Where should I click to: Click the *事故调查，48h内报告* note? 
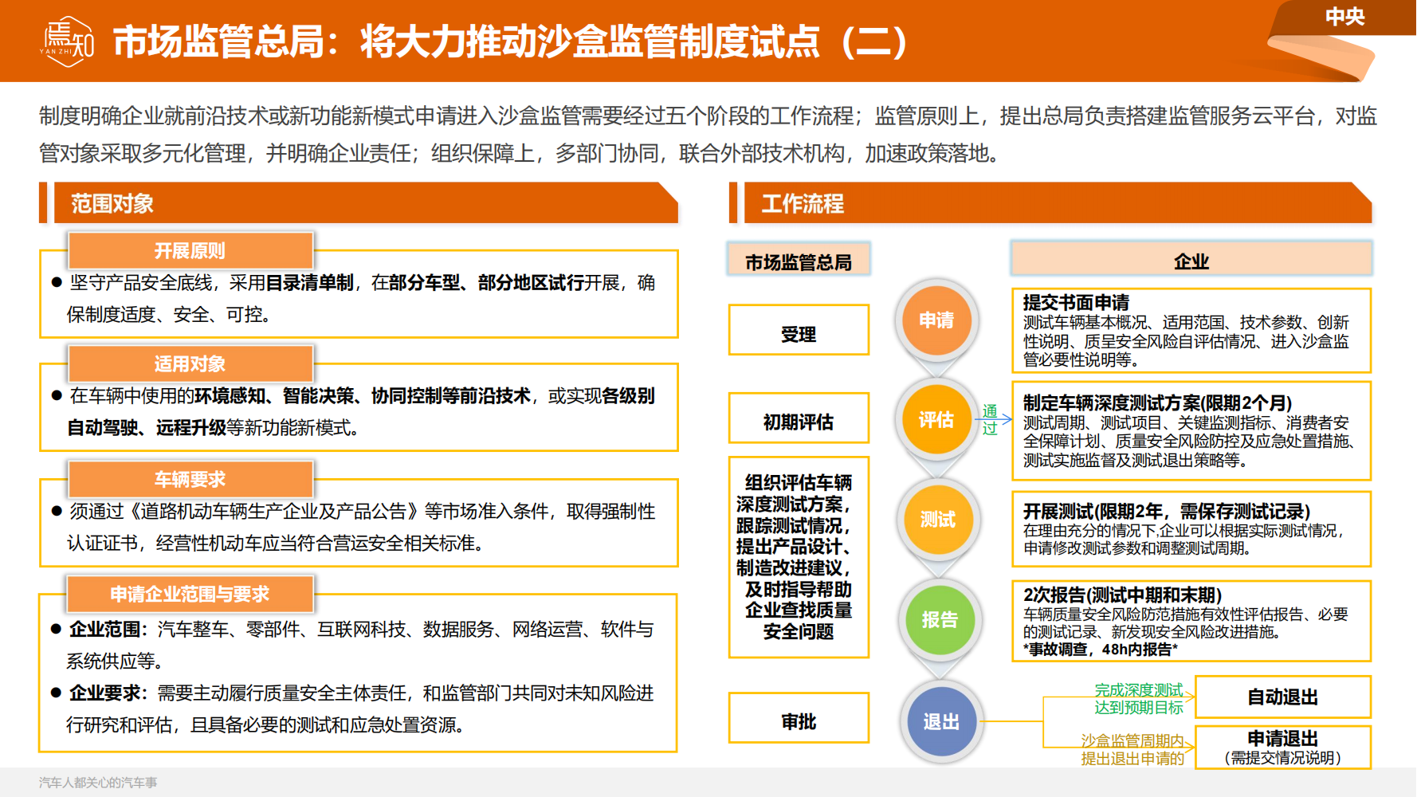click(x=1101, y=650)
